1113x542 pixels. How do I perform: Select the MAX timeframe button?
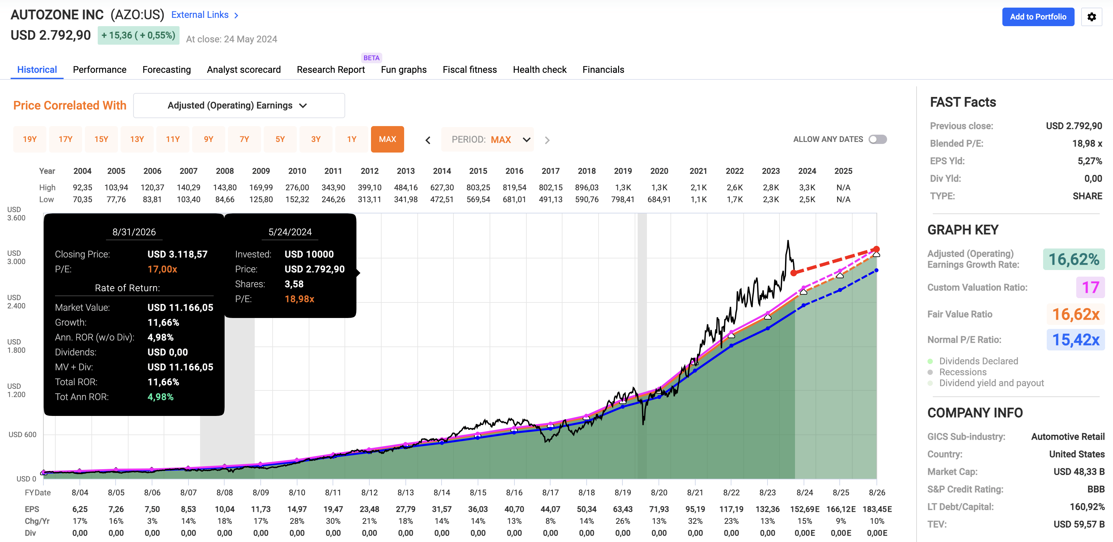(x=387, y=139)
